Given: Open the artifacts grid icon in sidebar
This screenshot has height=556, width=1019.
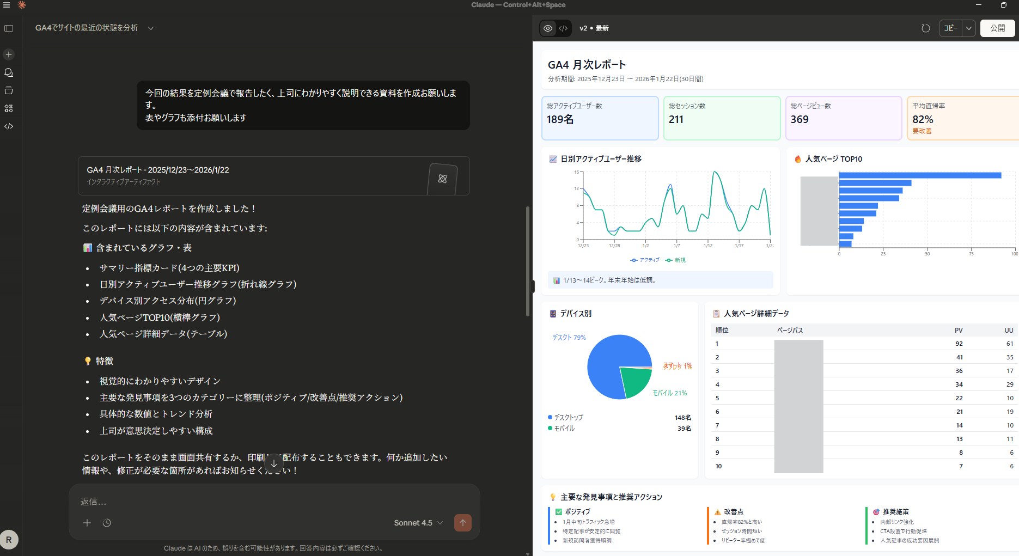Looking at the screenshot, I should tap(9, 108).
